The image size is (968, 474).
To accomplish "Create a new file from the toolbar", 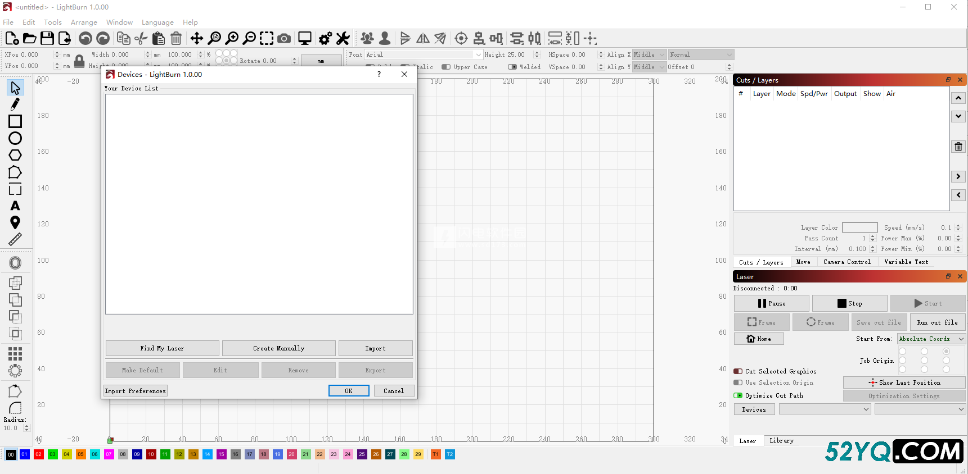I will tap(12, 38).
